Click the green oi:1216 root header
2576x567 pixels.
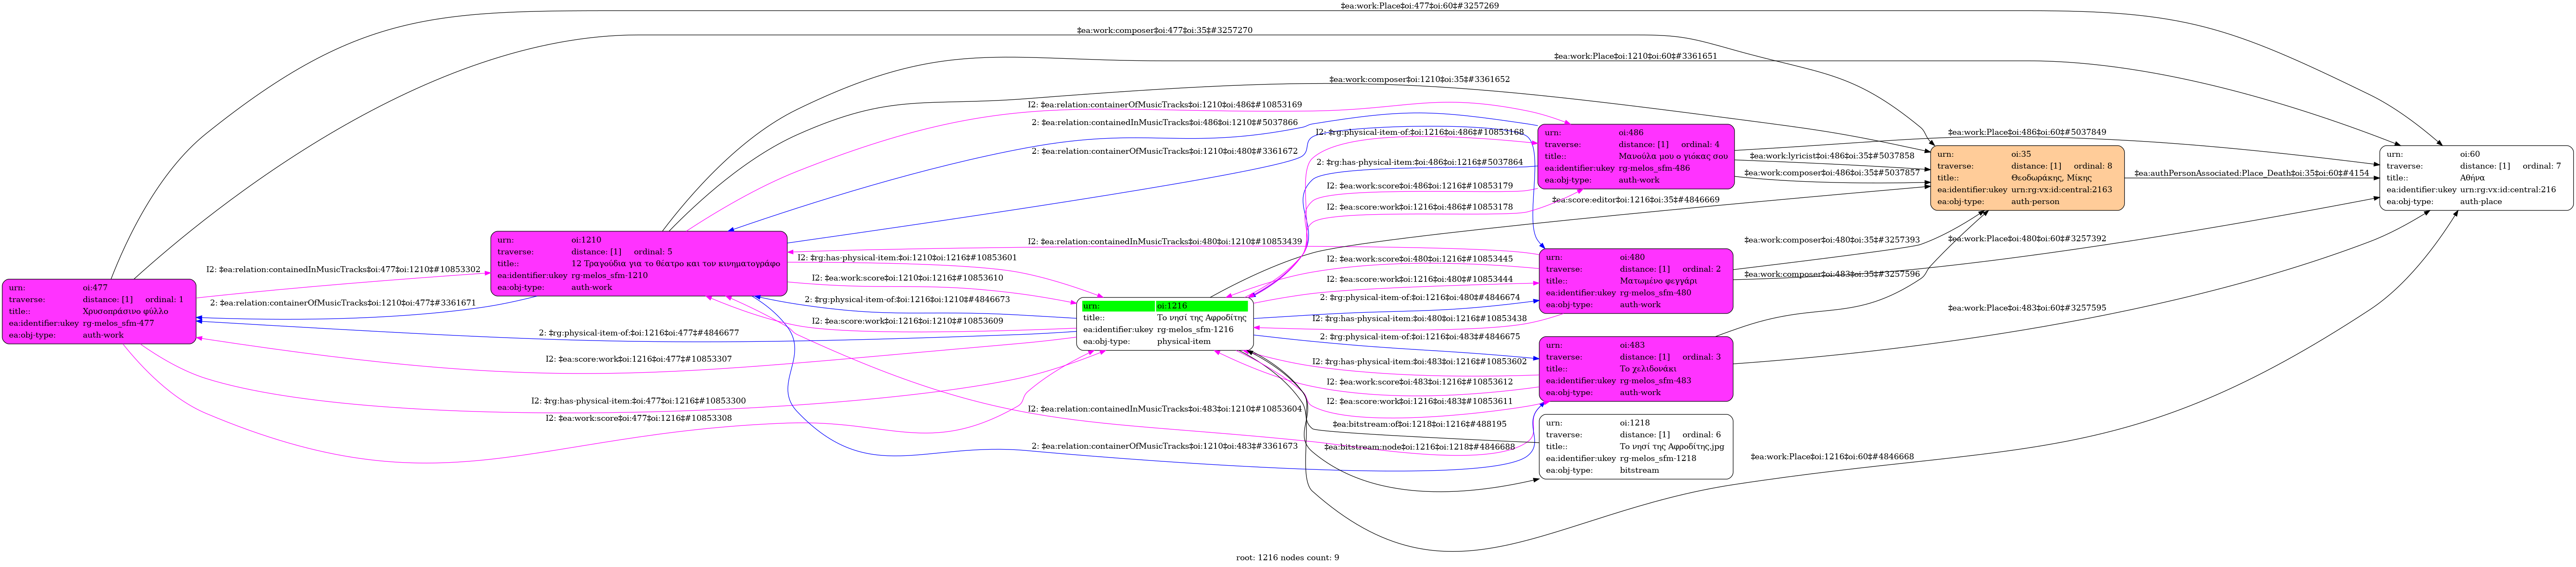click(1165, 306)
